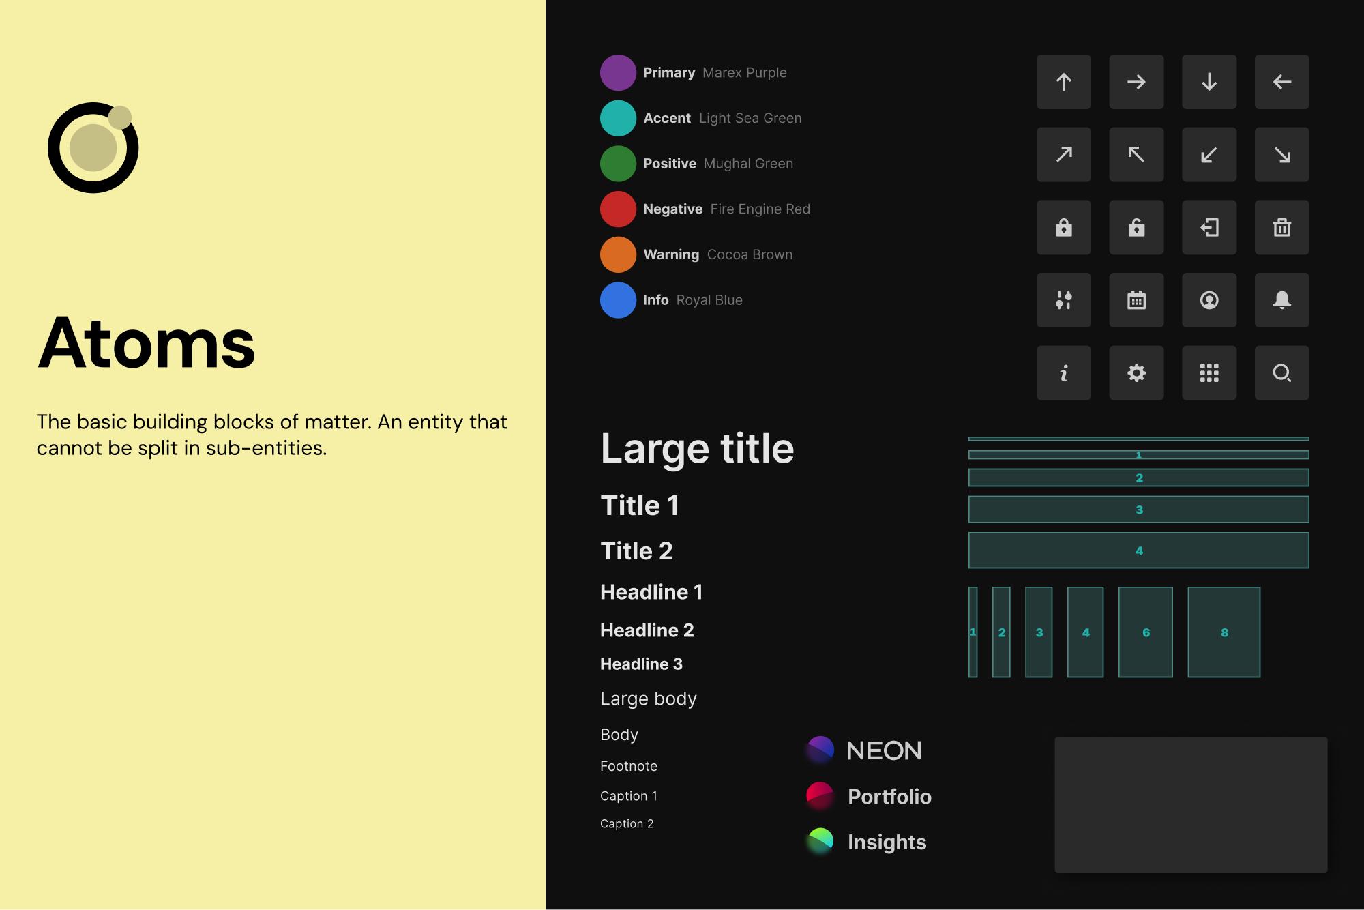Click the 'Large body' text sample
Screen dimensions: 1364x910
point(649,699)
